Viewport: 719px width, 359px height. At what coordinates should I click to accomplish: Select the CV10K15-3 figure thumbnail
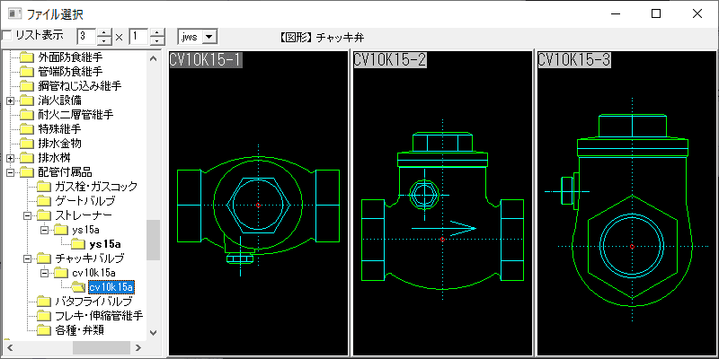point(626,203)
